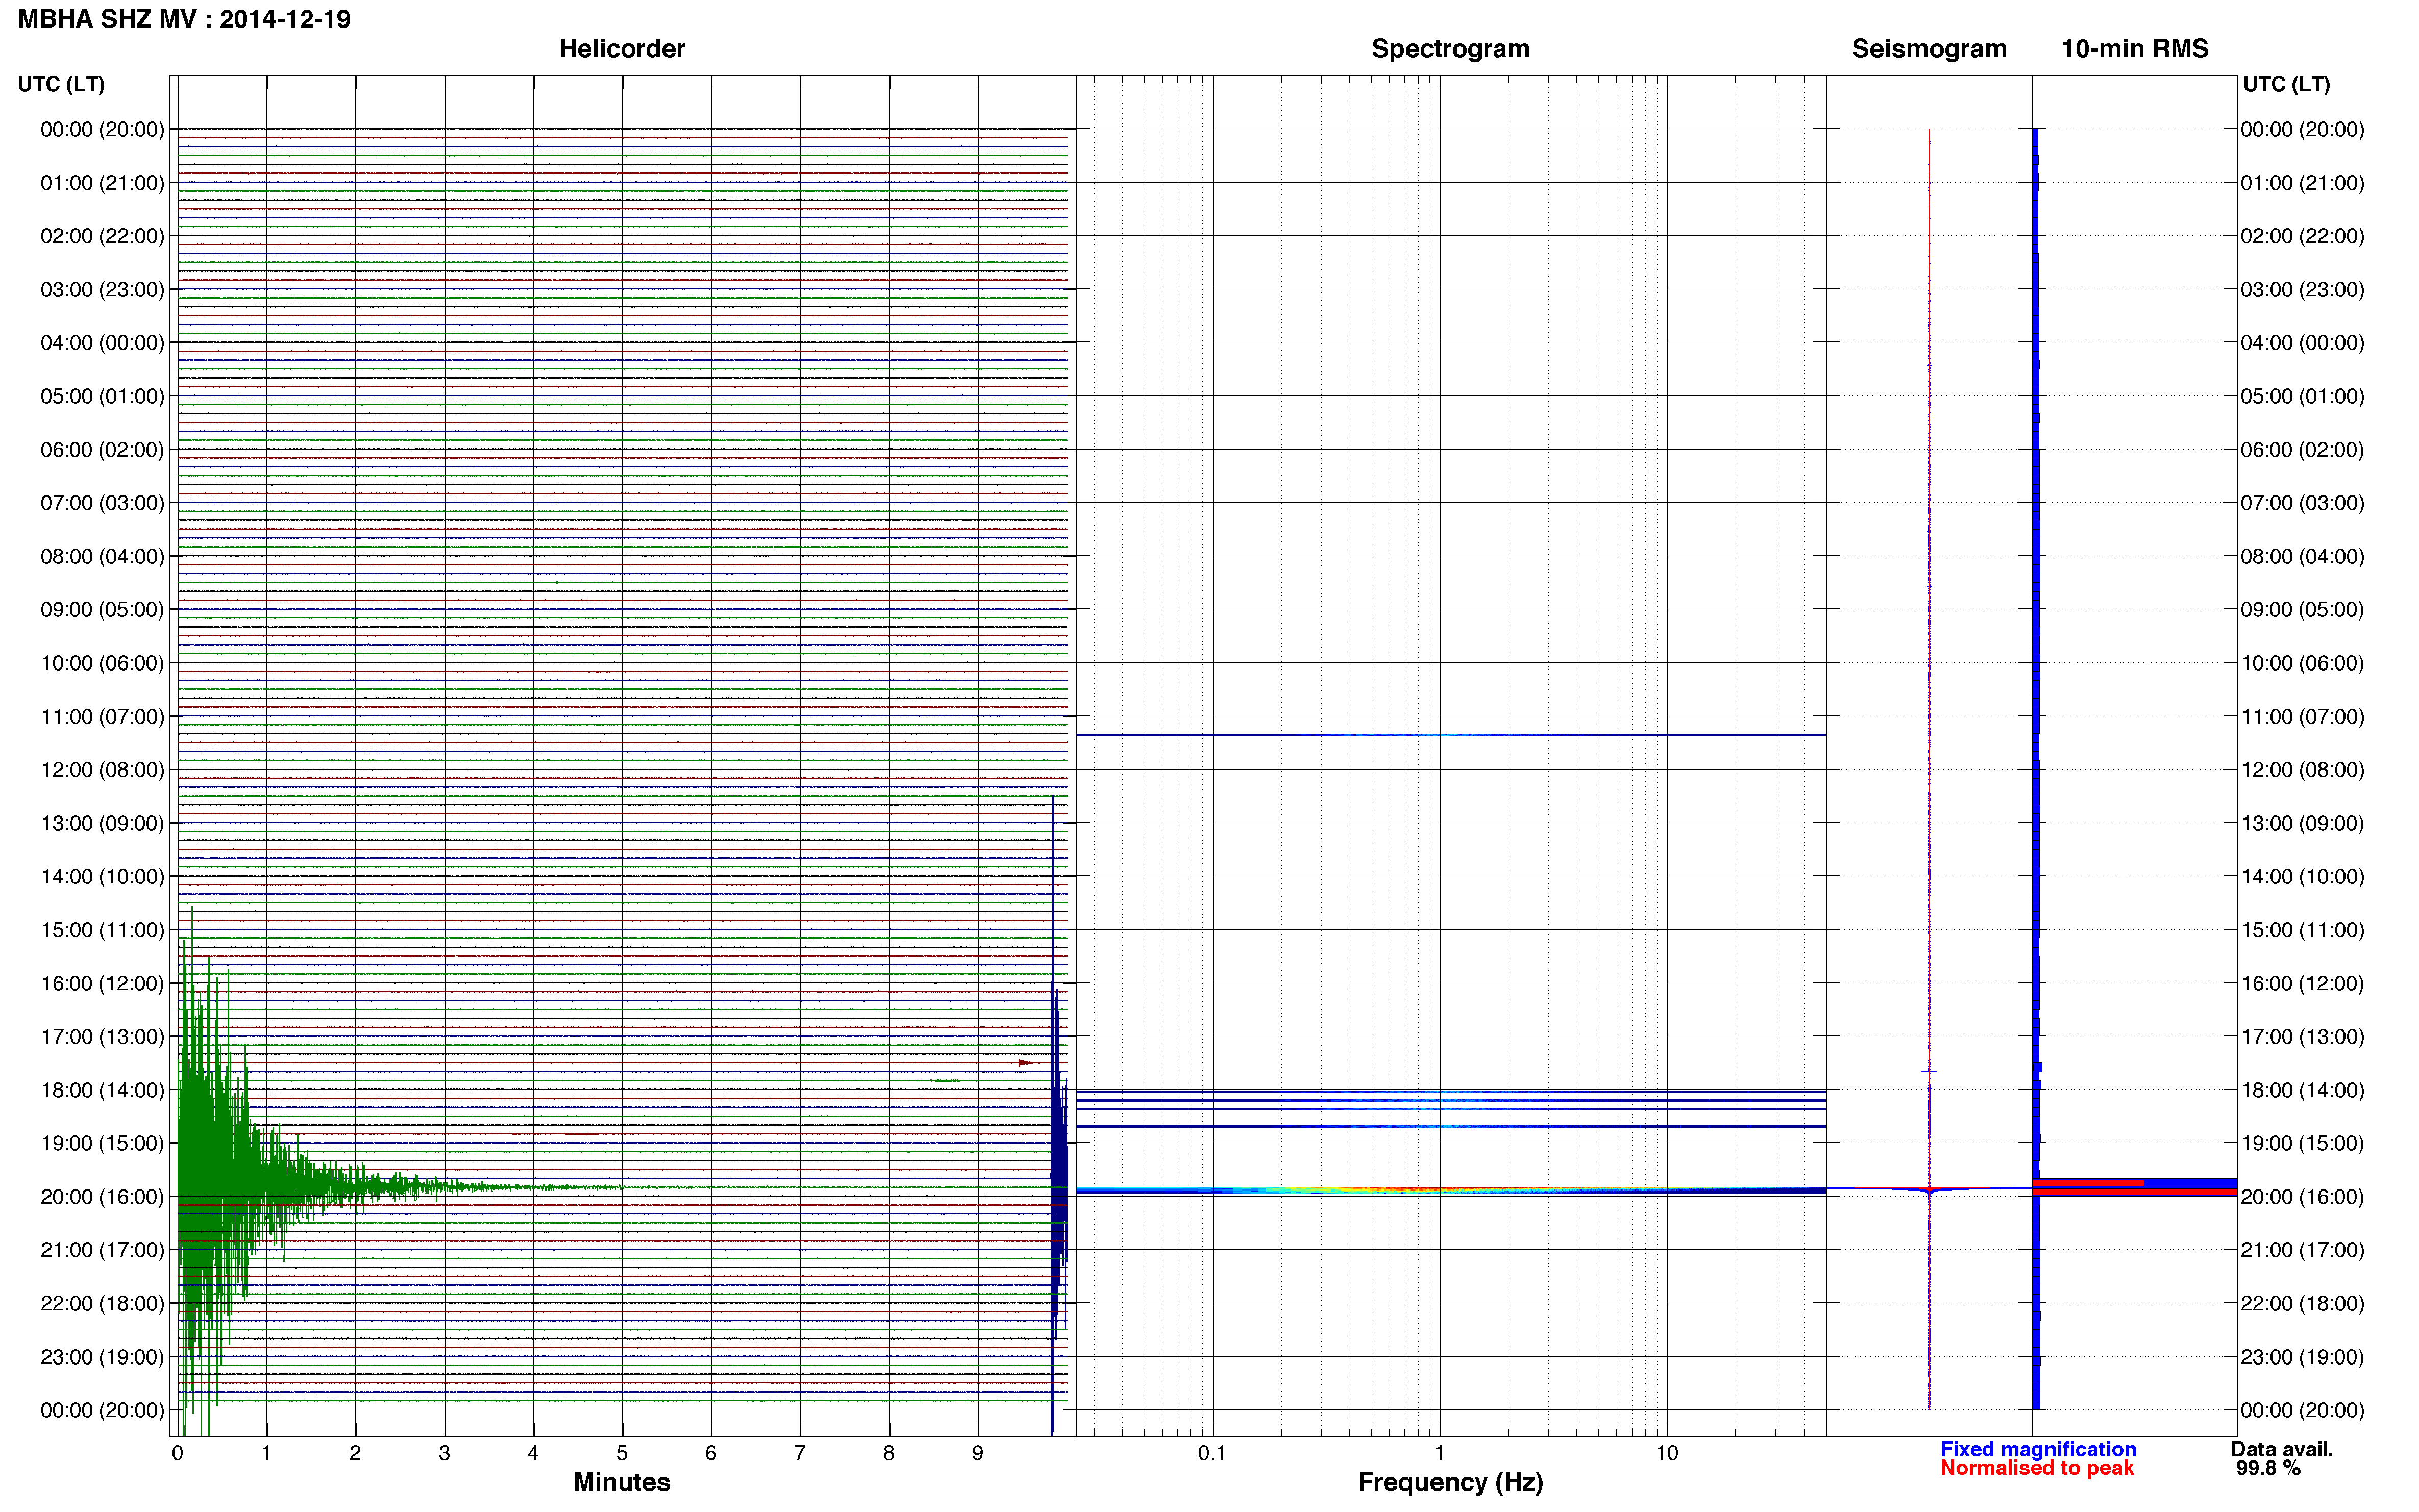Click the right 'UTC (LT)' axis label
The image size is (2419, 1512).
click(x=2287, y=84)
